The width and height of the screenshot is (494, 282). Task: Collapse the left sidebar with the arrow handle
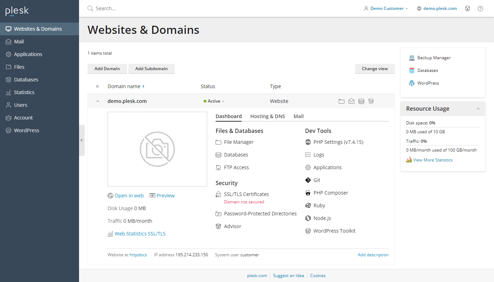82,140
